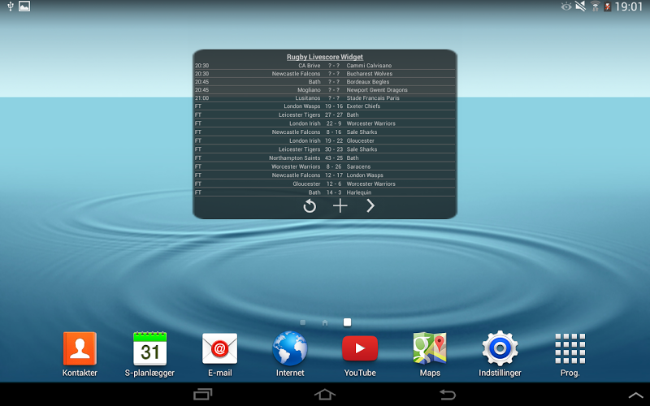Refresh the Rugby Livescore widget scores
Image resolution: width=650 pixels, height=406 pixels.
[x=310, y=206]
